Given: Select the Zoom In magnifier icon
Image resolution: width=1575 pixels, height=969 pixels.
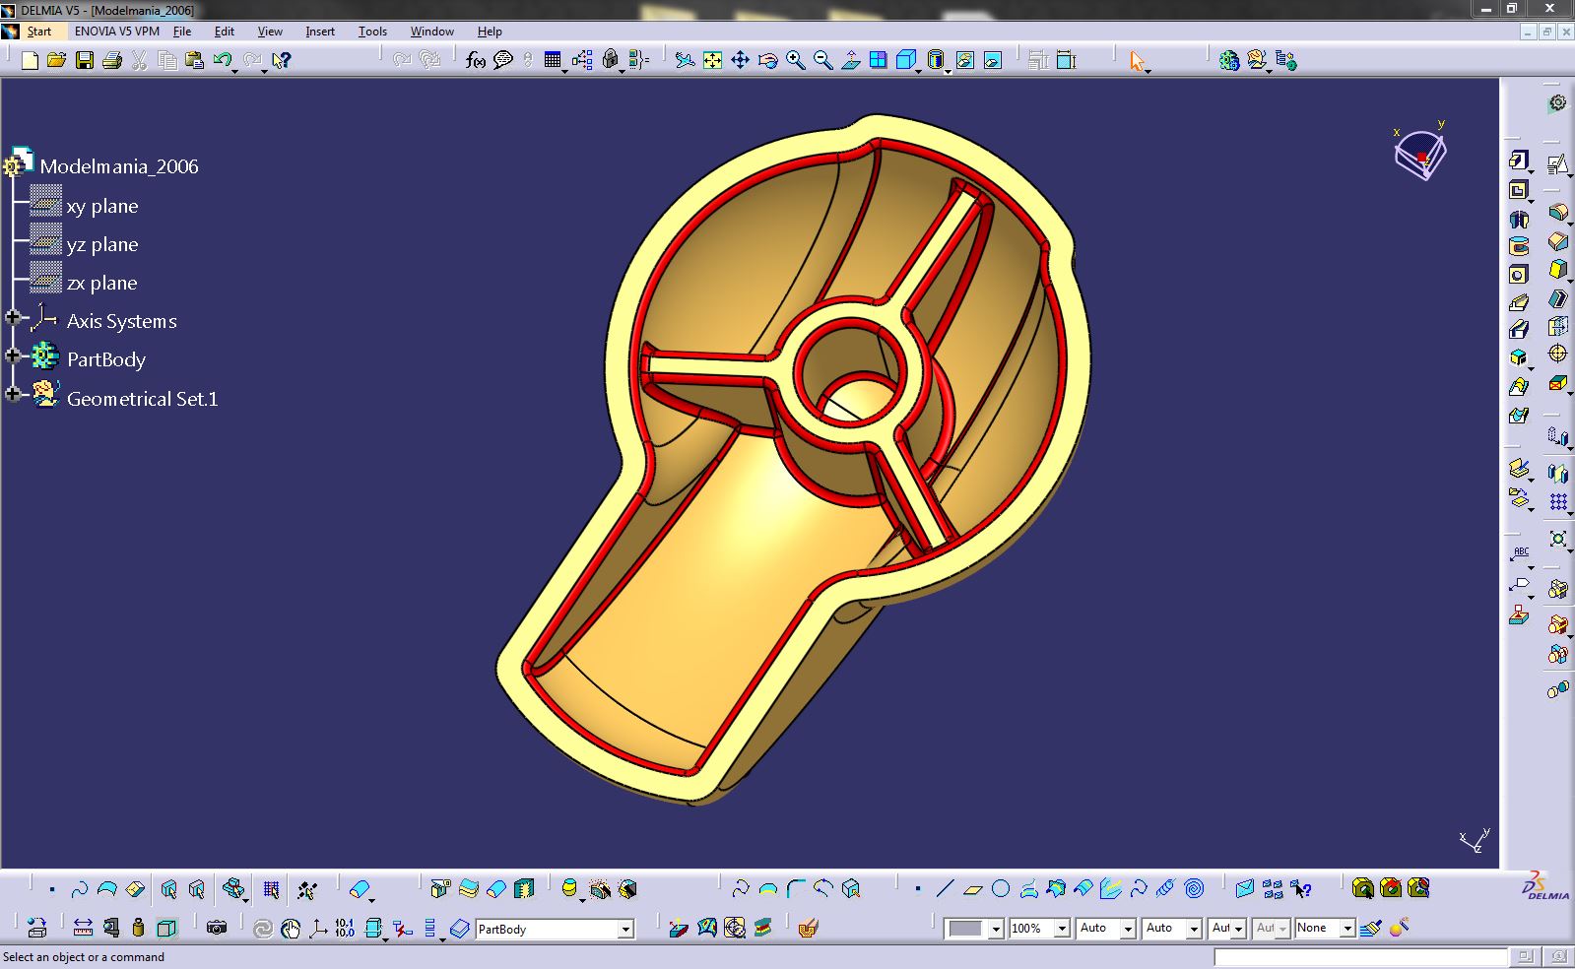Looking at the screenshot, I should coord(795,61).
